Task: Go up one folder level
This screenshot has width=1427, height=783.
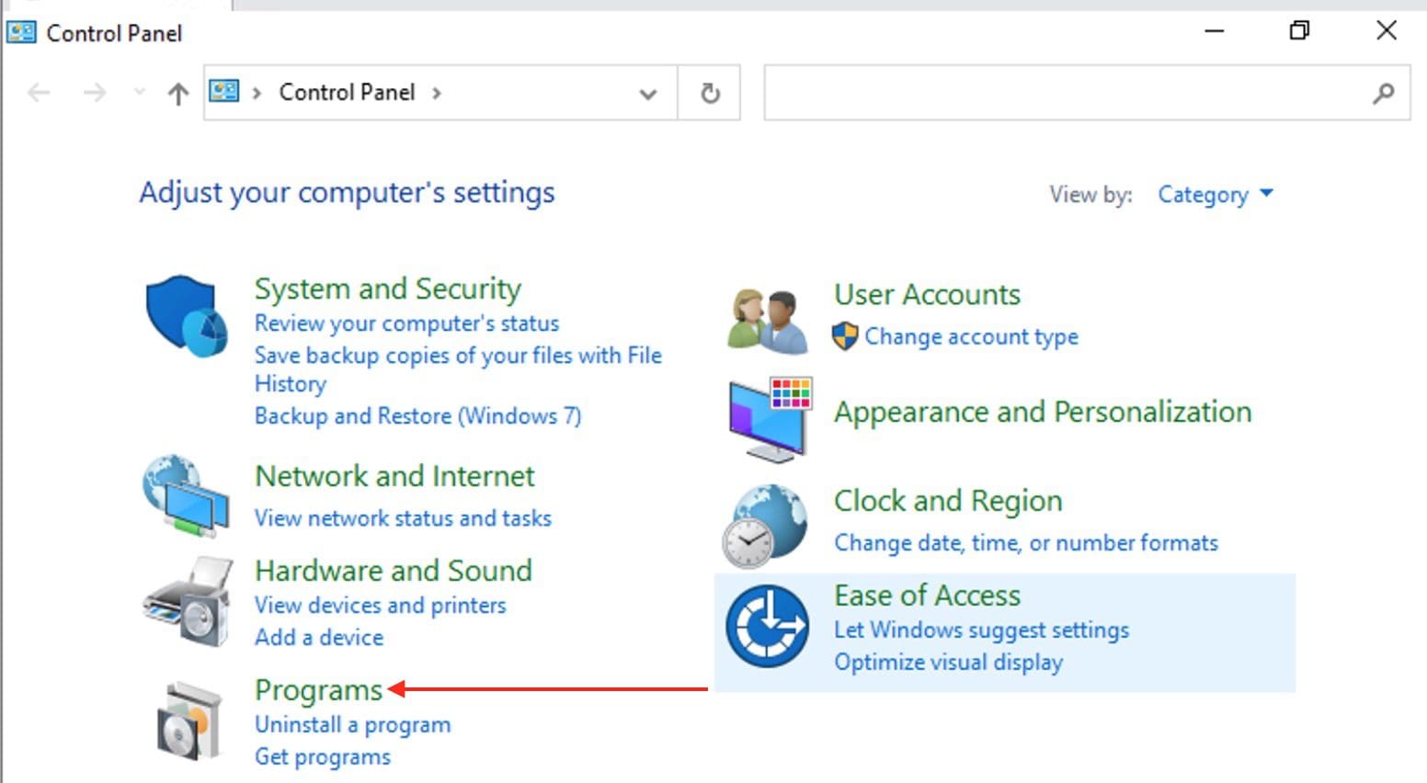Action: [x=178, y=93]
